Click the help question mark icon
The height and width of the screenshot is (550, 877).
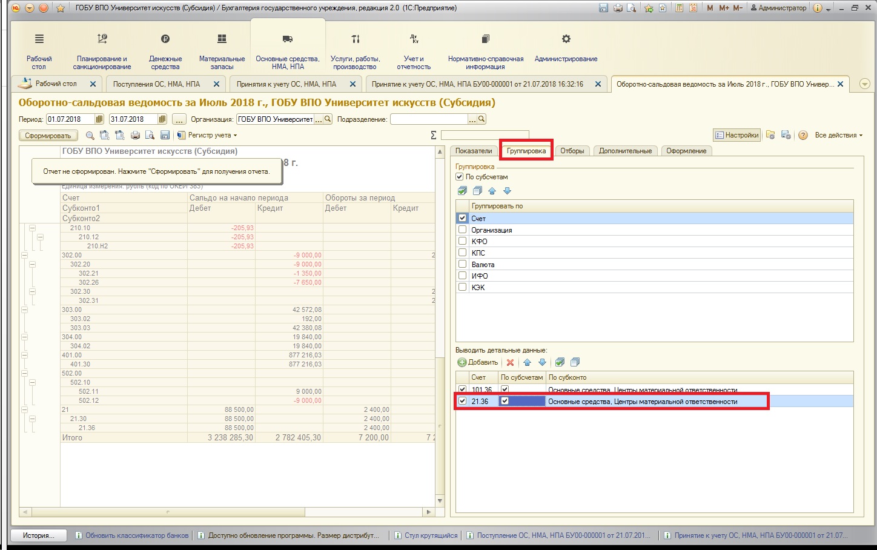[x=803, y=136]
